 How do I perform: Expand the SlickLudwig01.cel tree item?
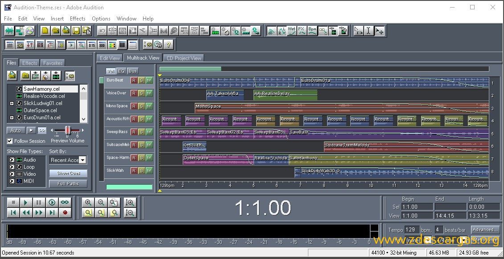click(12, 103)
